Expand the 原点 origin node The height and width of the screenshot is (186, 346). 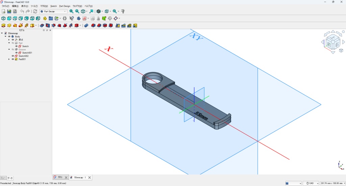pyautogui.click(x=9, y=40)
